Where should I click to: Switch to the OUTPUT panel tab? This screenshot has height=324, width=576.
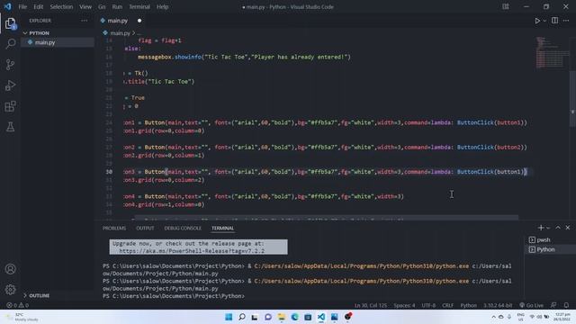click(145, 228)
